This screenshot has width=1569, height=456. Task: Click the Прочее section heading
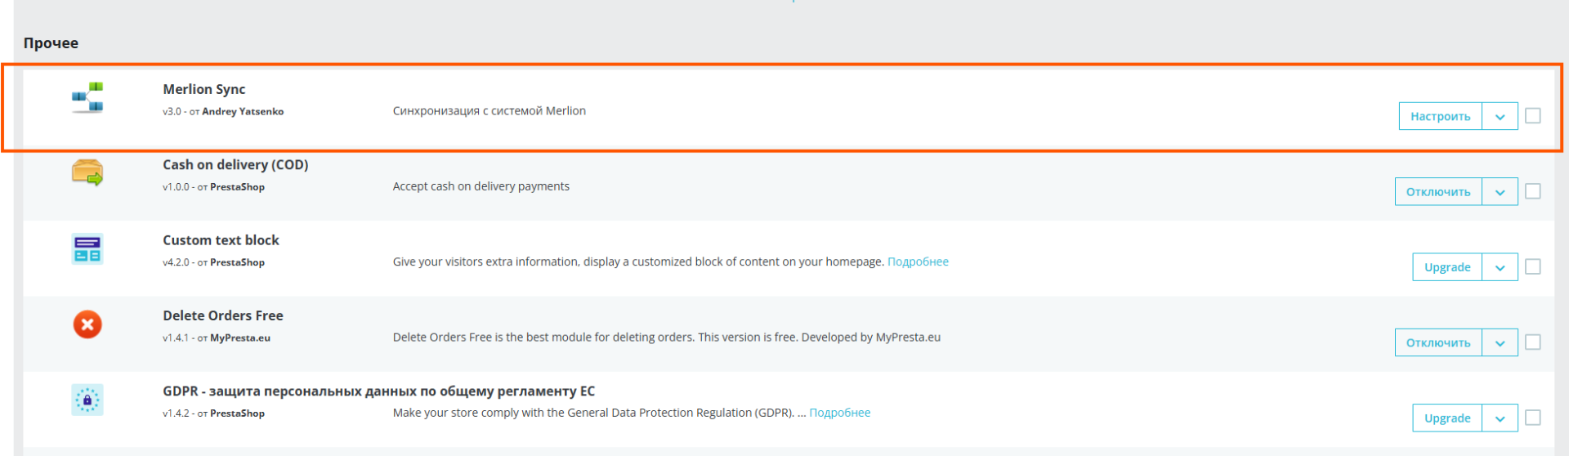(x=51, y=43)
